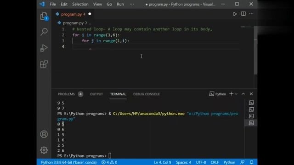Expand breadcrumb ellipsis after program.py
The image size is (294, 165).
[x=90, y=23]
